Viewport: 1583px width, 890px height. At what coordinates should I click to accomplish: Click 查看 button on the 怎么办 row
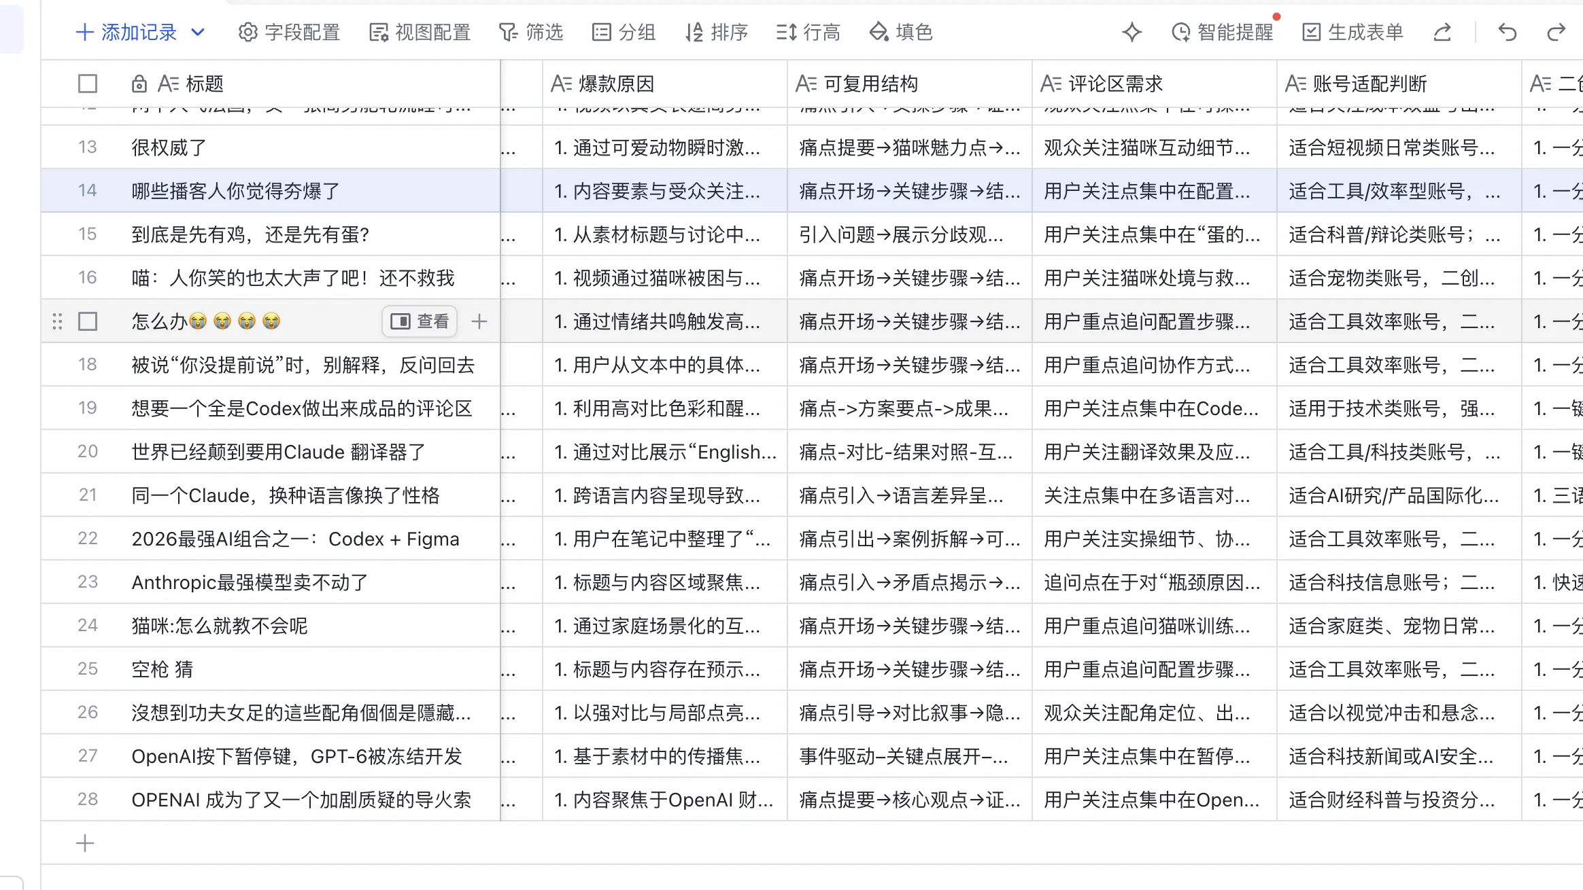click(x=420, y=321)
